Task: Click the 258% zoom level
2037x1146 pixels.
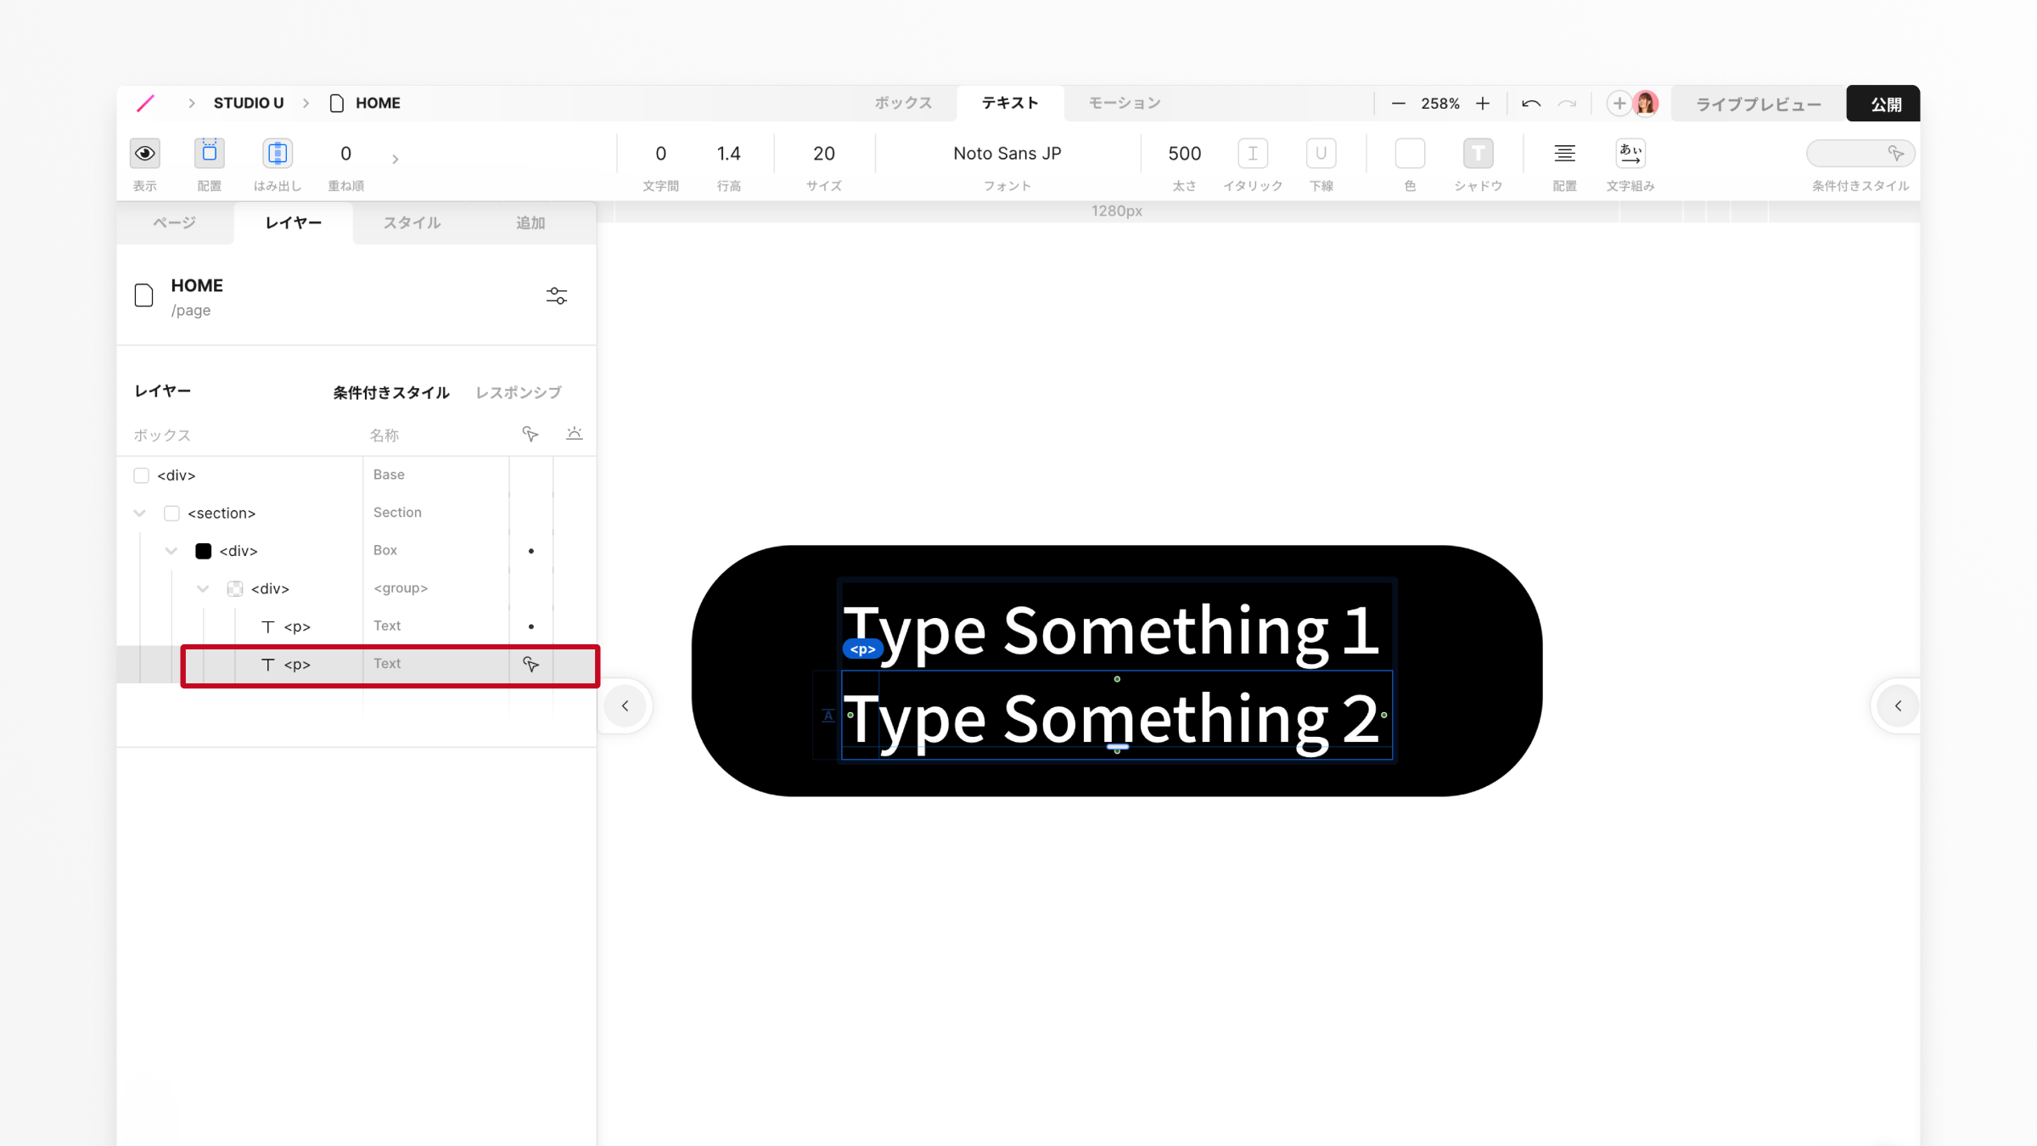Action: (x=1440, y=104)
